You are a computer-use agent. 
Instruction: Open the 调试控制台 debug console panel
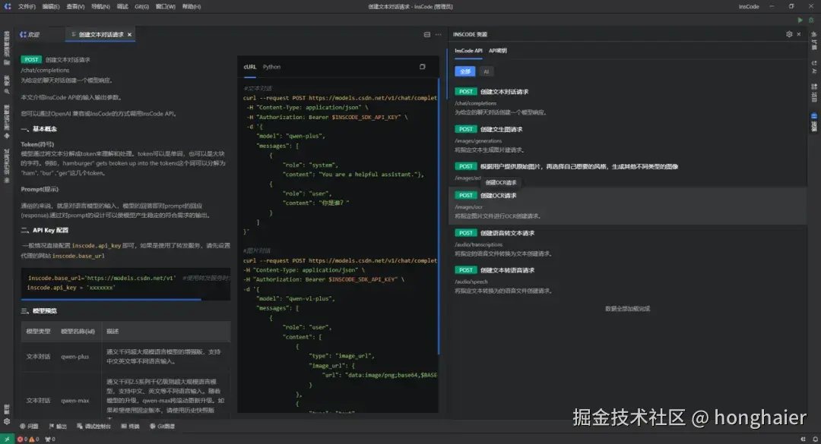tap(94, 427)
